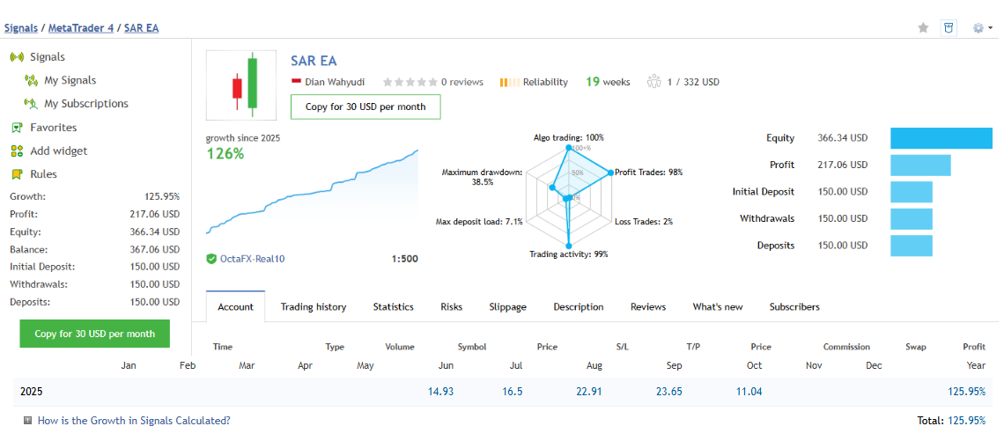Screen dimensions: 1004x441
Task: Click the Signals antenna icon in sidebar
Action: tap(16, 57)
